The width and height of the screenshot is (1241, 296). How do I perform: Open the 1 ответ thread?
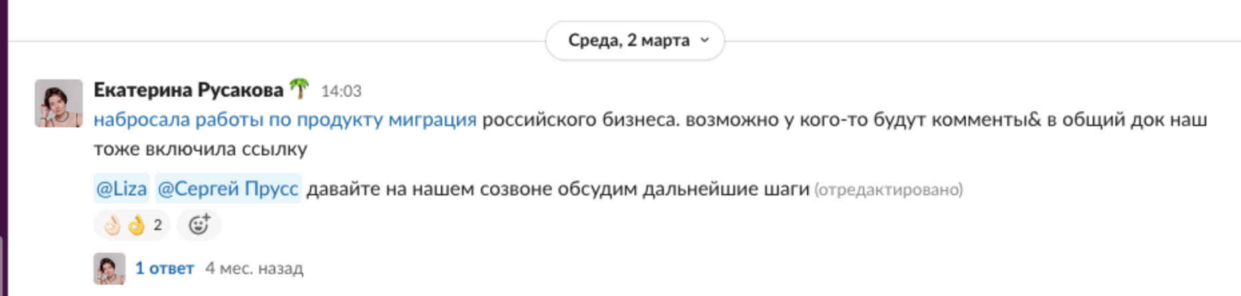164,268
